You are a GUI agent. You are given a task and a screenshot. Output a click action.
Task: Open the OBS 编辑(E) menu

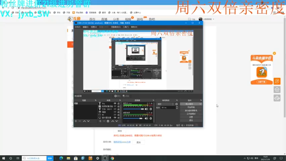point(85,27)
